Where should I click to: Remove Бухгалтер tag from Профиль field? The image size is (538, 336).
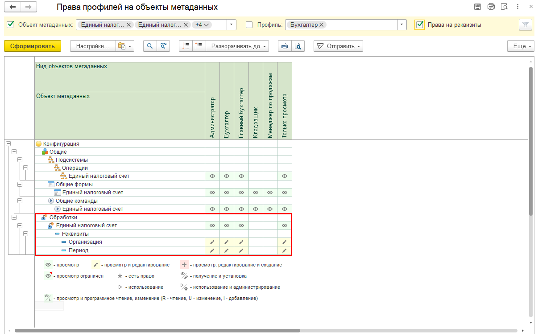[x=322, y=25]
